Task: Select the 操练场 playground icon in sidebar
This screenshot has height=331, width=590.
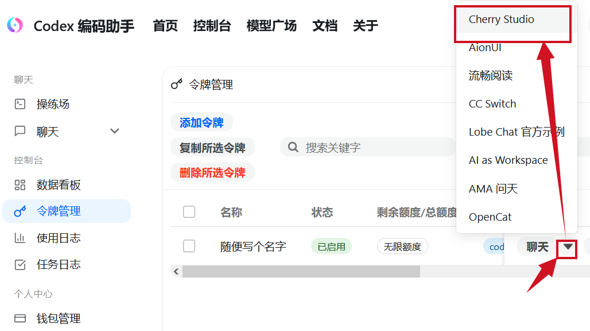Action: 21,104
